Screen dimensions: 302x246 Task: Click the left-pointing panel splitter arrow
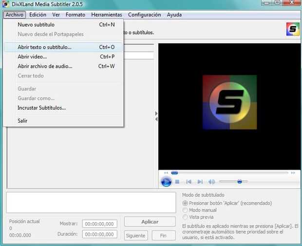click(x=156, y=119)
